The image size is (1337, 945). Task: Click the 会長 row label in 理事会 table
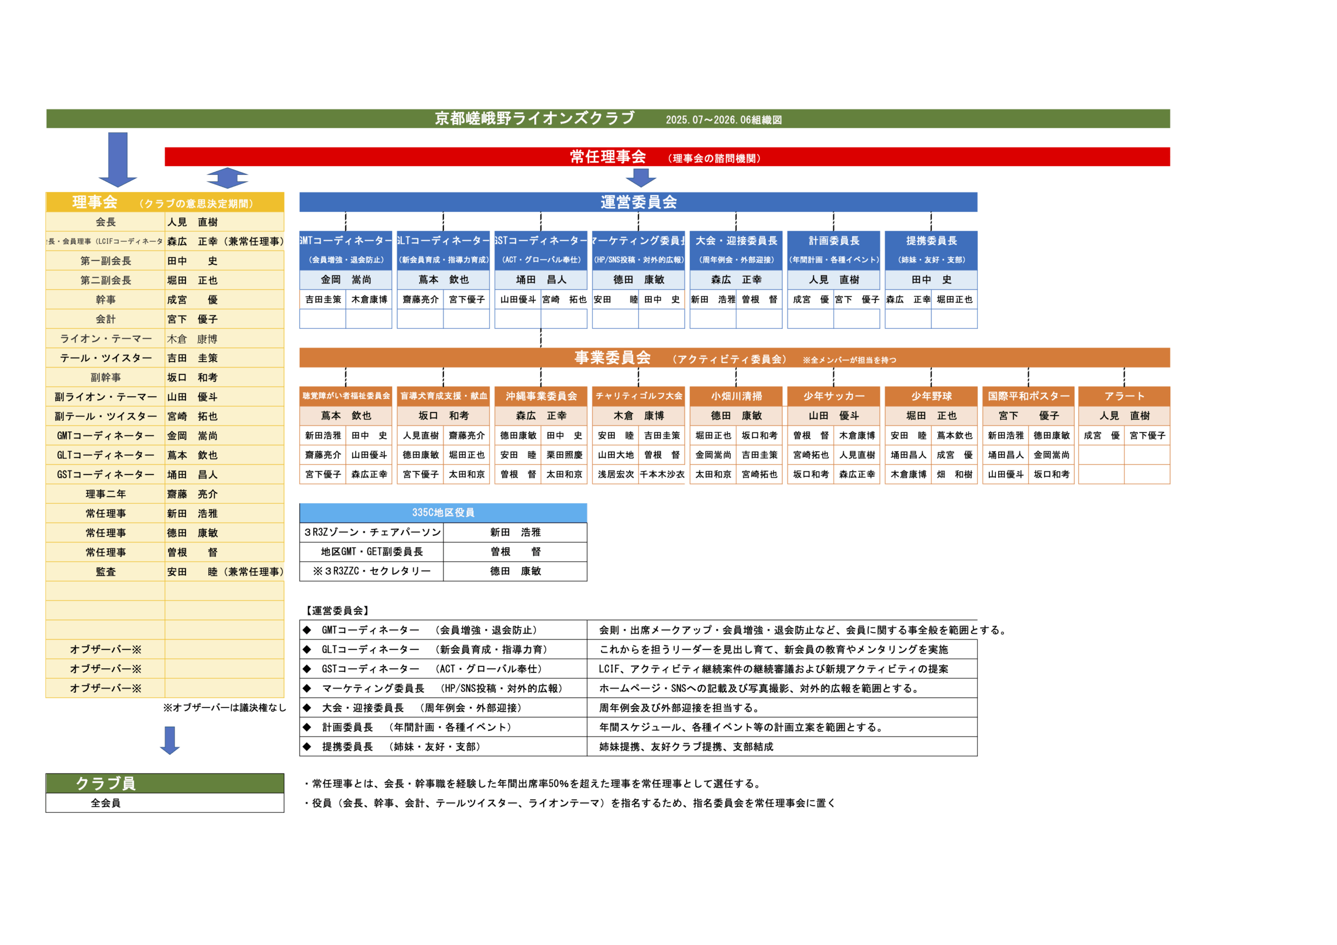coord(105,222)
